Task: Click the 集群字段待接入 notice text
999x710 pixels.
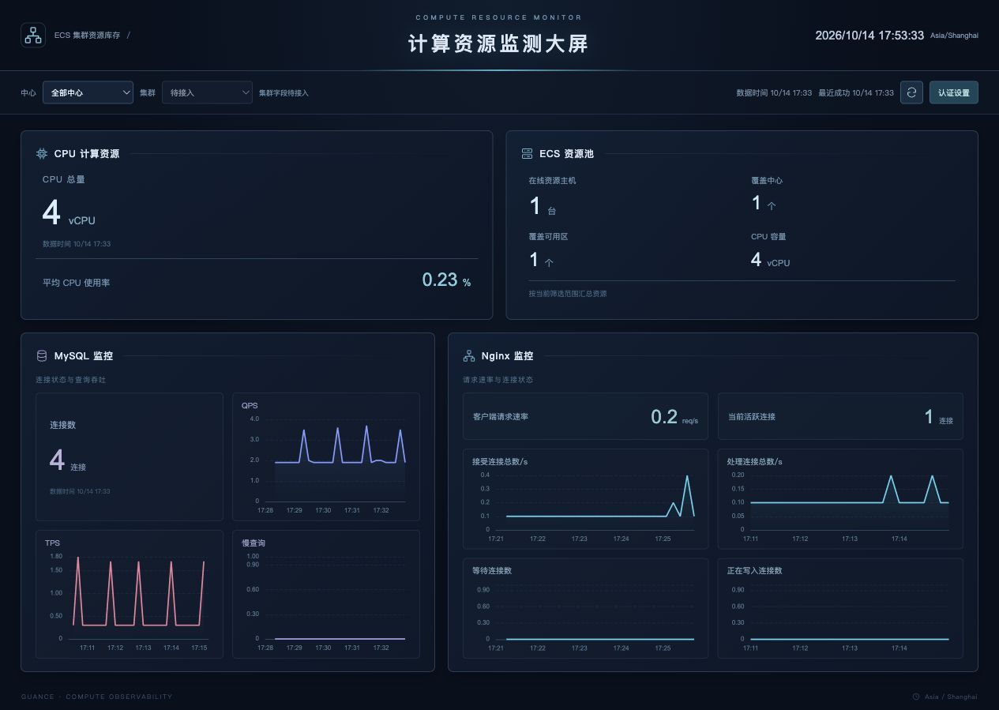Action: point(284,93)
